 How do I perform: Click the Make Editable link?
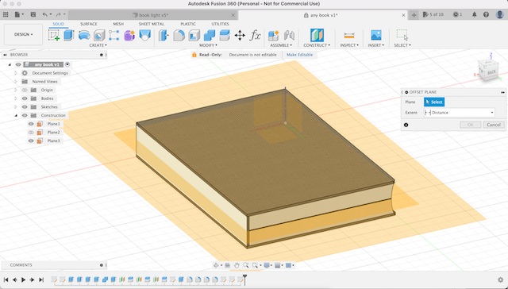[x=300, y=55]
